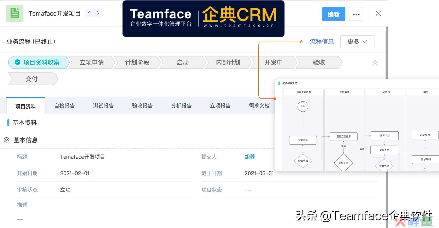
Task: Click 创建立项报告 node in flowchart
Action: tap(344, 136)
